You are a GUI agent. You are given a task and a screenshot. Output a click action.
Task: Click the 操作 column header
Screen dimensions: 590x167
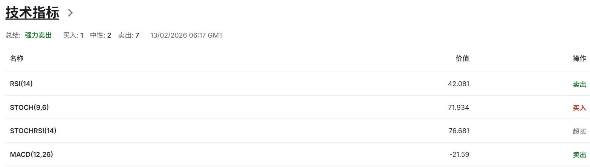tap(579, 59)
